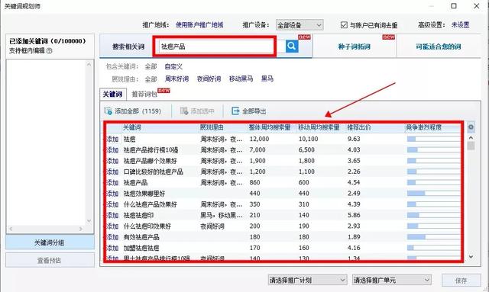
Task: Sort by 整体周均搜索量 column header
Action: click(270, 127)
